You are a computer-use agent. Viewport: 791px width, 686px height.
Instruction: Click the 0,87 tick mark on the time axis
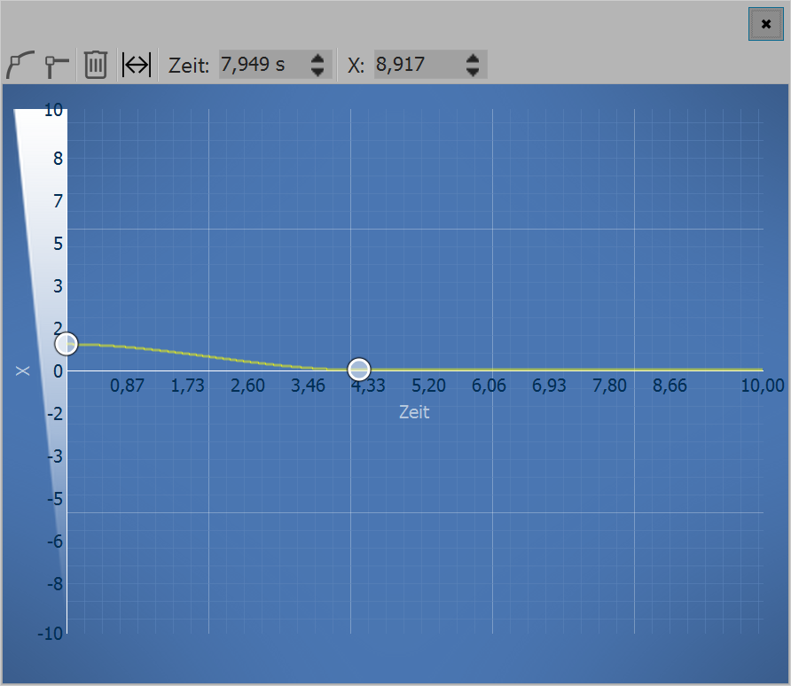[128, 386]
